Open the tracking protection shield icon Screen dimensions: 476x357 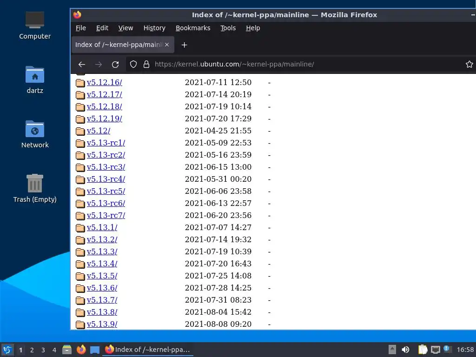coord(133,64)
